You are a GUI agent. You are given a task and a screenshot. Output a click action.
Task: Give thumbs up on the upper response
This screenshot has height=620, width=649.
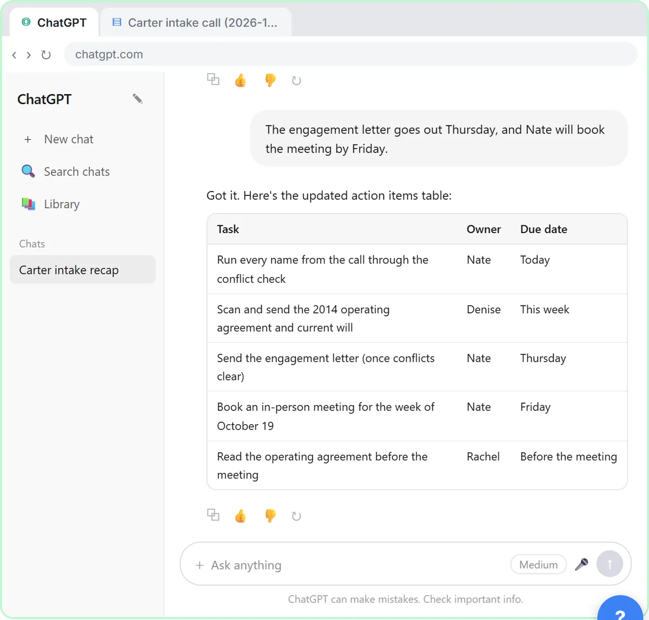point(241,80)
